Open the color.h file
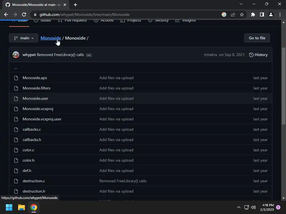Viewport: 286px width, 214px height. pos(28,160)
